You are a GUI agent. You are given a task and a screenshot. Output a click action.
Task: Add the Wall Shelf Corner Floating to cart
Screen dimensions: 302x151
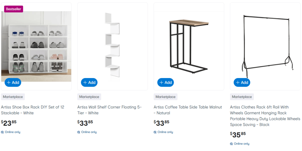pos(89,82)
